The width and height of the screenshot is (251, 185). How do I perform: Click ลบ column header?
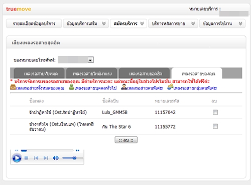214,101
